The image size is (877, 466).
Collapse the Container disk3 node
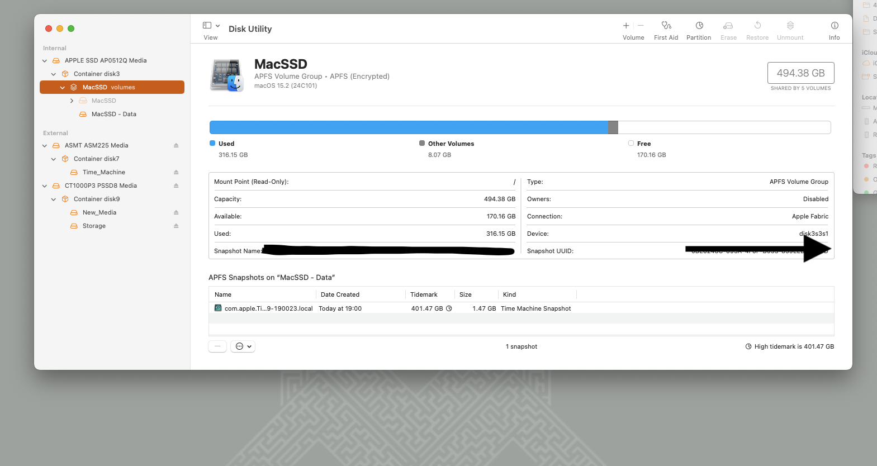click(54, 74)
